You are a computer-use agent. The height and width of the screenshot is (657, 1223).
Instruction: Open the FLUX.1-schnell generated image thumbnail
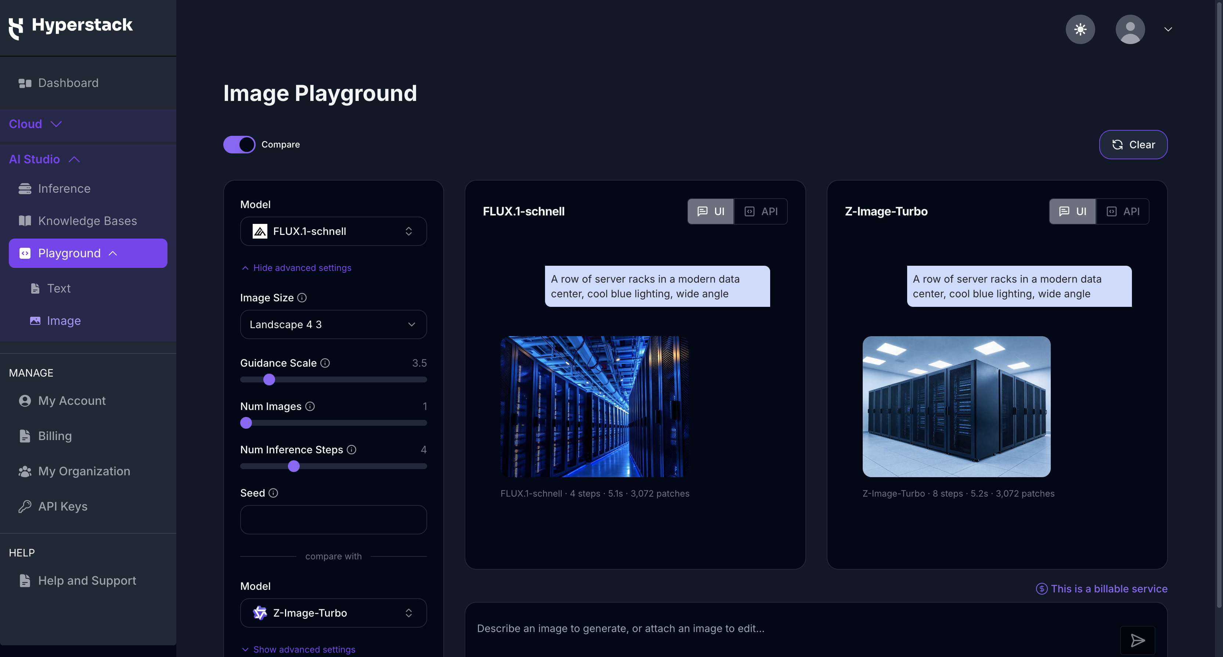coord(594,407)
